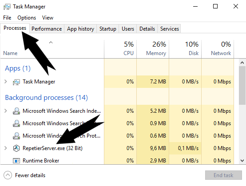Sort processes by the Network column
Viewport: 246px width, 186px height.
pyautogui.click(x=218, y=49)
